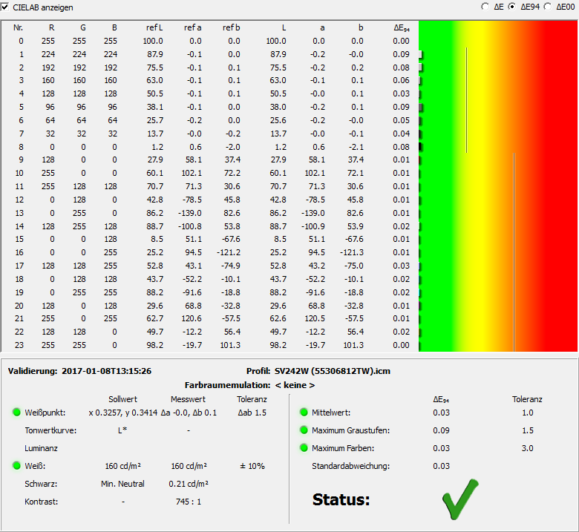Image resolution: width=579 pixels, height=532 pixels.
Task: Click the green indicator beside Weißpunkt
Action: click(16, 413)
